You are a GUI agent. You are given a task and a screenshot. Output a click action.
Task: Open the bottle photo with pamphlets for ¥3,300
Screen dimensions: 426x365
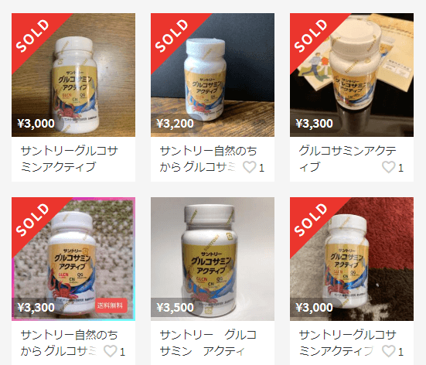tap(352, 75)
